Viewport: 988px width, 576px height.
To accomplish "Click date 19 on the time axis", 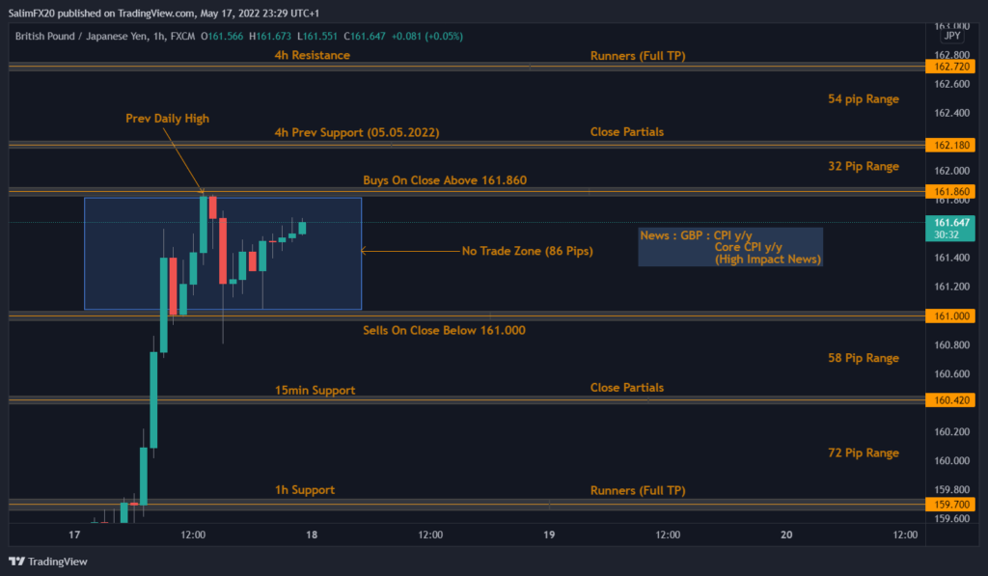I will [549, 535].
